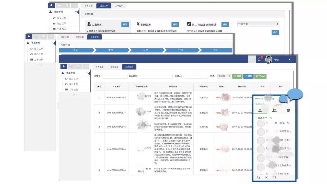
Task: Collapse the 普通客户 contact group
Action: coord(256,118)
